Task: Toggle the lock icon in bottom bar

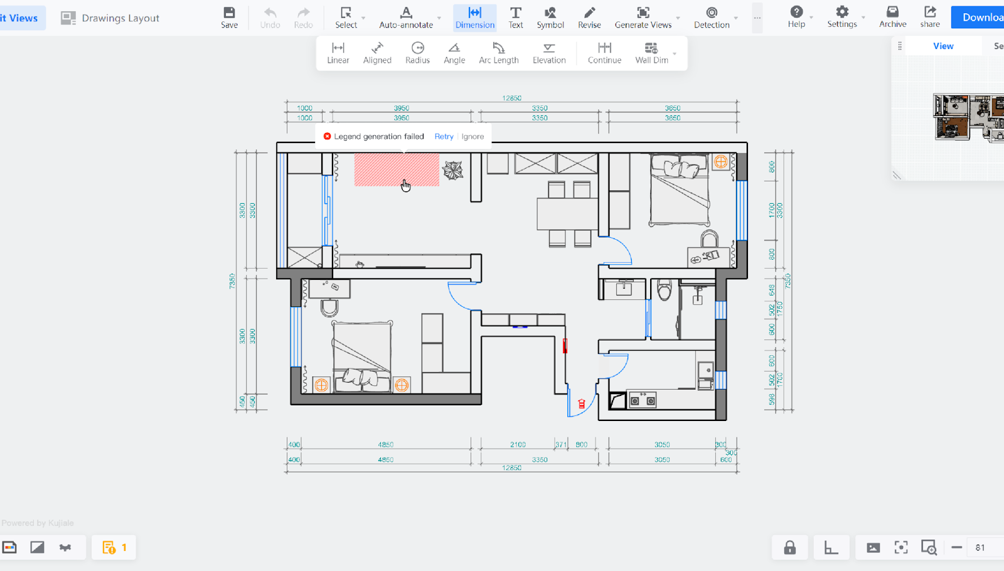Action: 789,548
